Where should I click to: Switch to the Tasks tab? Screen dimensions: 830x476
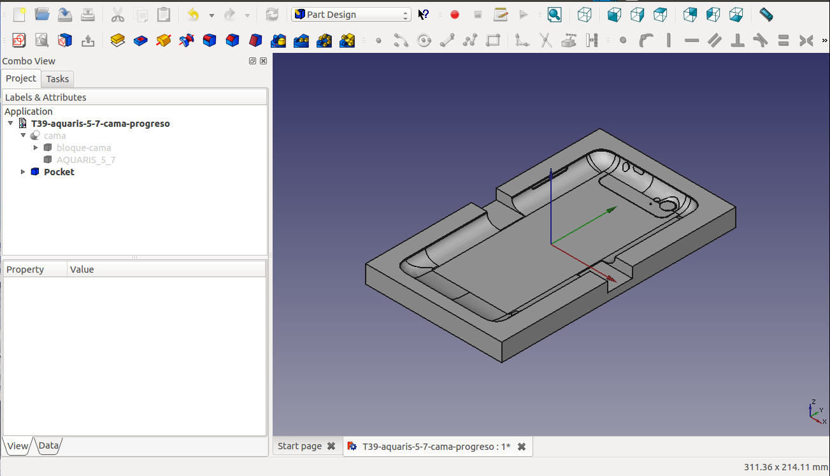point(57,79)
